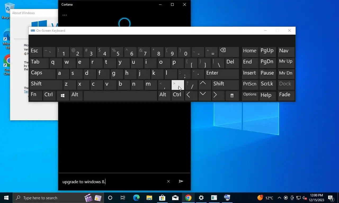Click the Mv Dn key
Screen dimensions: 339x203
tap(286, 74)
